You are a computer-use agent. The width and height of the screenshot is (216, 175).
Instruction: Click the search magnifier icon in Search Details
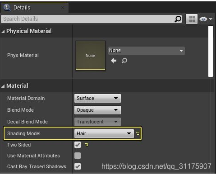click(x=178, y=19)
